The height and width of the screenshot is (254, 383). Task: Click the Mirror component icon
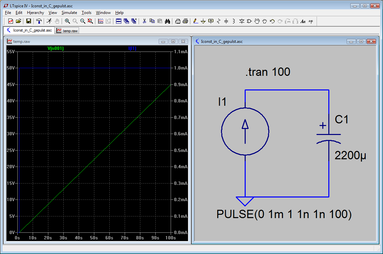(295, 21)
